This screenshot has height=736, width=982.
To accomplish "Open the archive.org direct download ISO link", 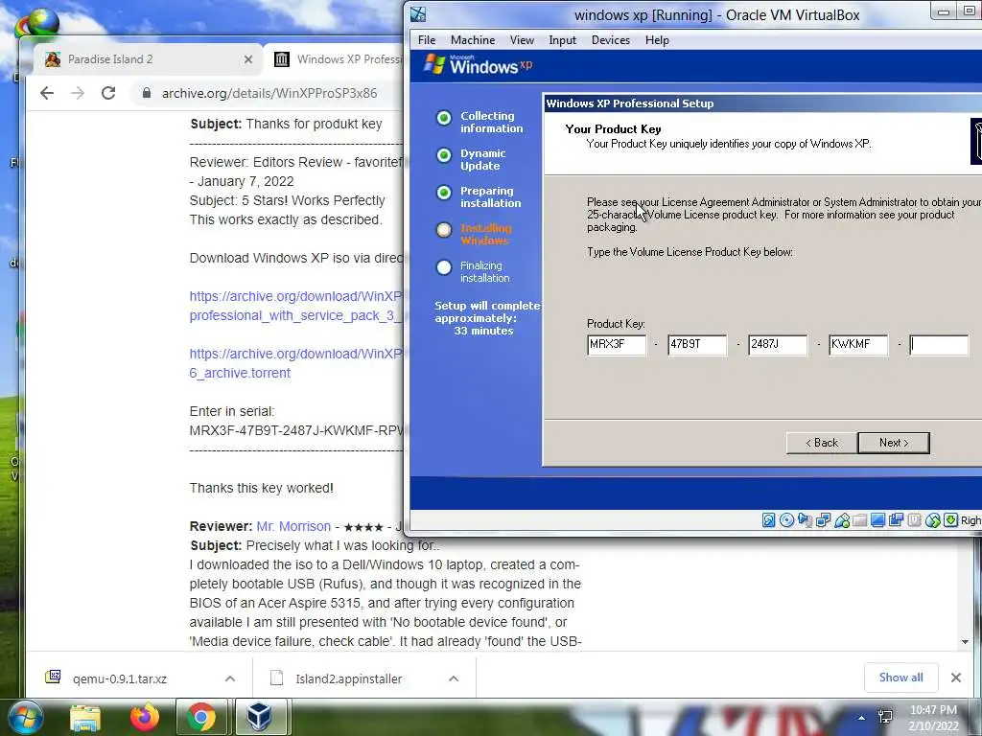I will point(295,306).
